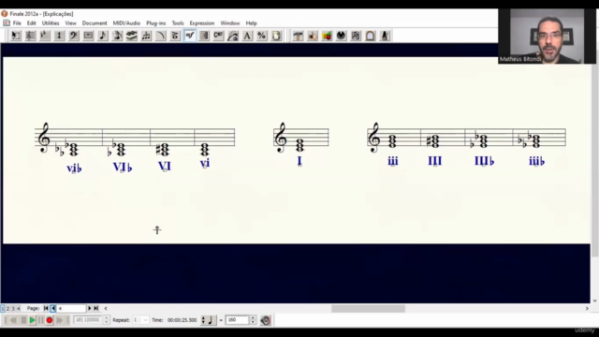Screen dimensions: 599x337
Task: Select the MIDI tool
Action: point(341,36)
